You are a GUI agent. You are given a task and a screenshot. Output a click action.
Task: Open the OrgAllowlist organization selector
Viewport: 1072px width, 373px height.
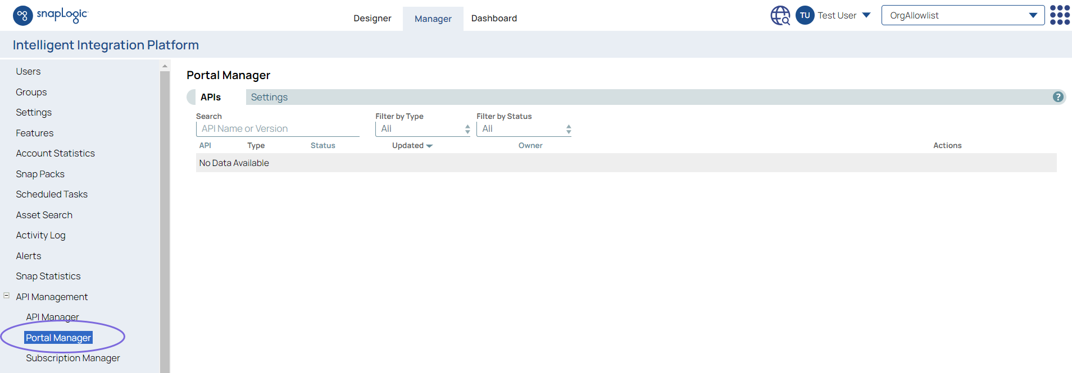[963, 15]
